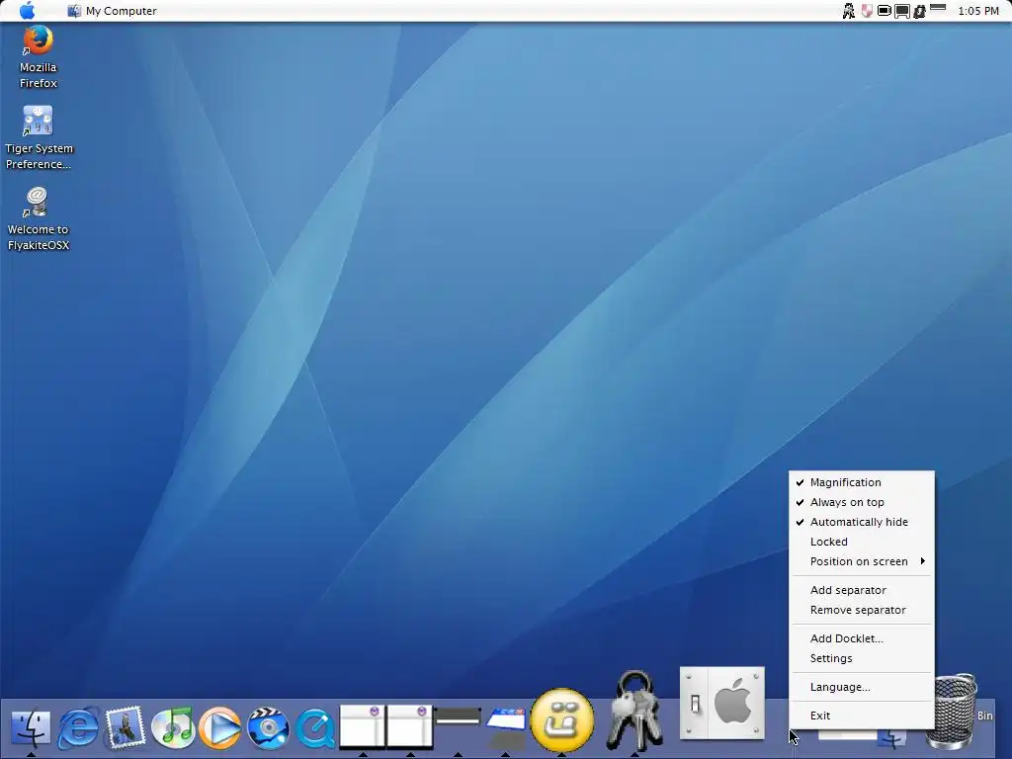This screenshot has width=1012, height=759.
Task: Open Settings from the dock menu
Action: coord(862,658)
